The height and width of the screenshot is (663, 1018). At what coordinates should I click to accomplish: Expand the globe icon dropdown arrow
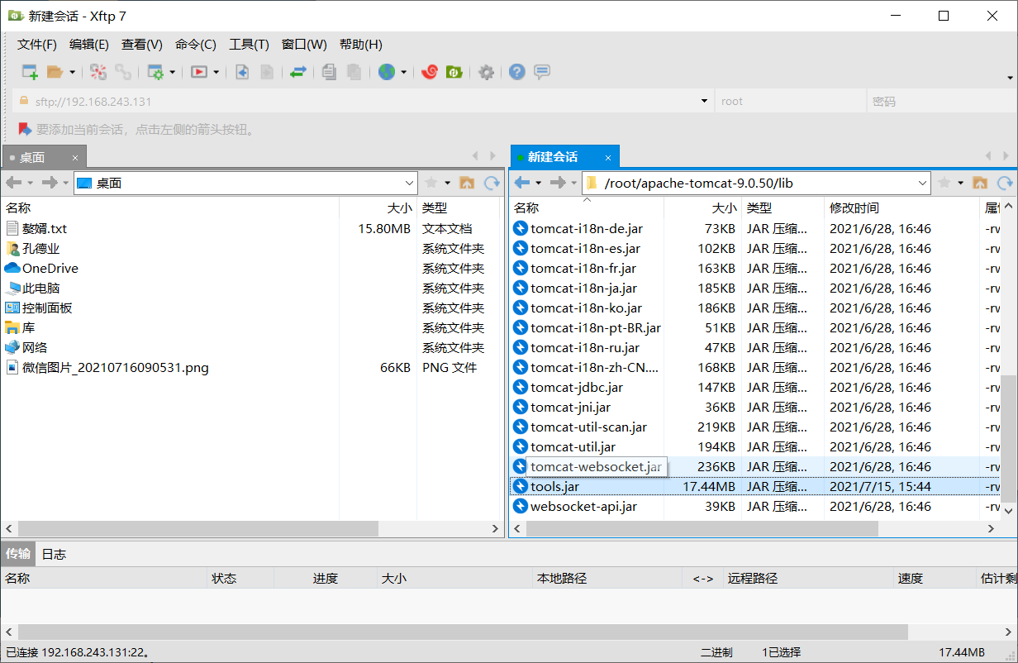(404, 72)
